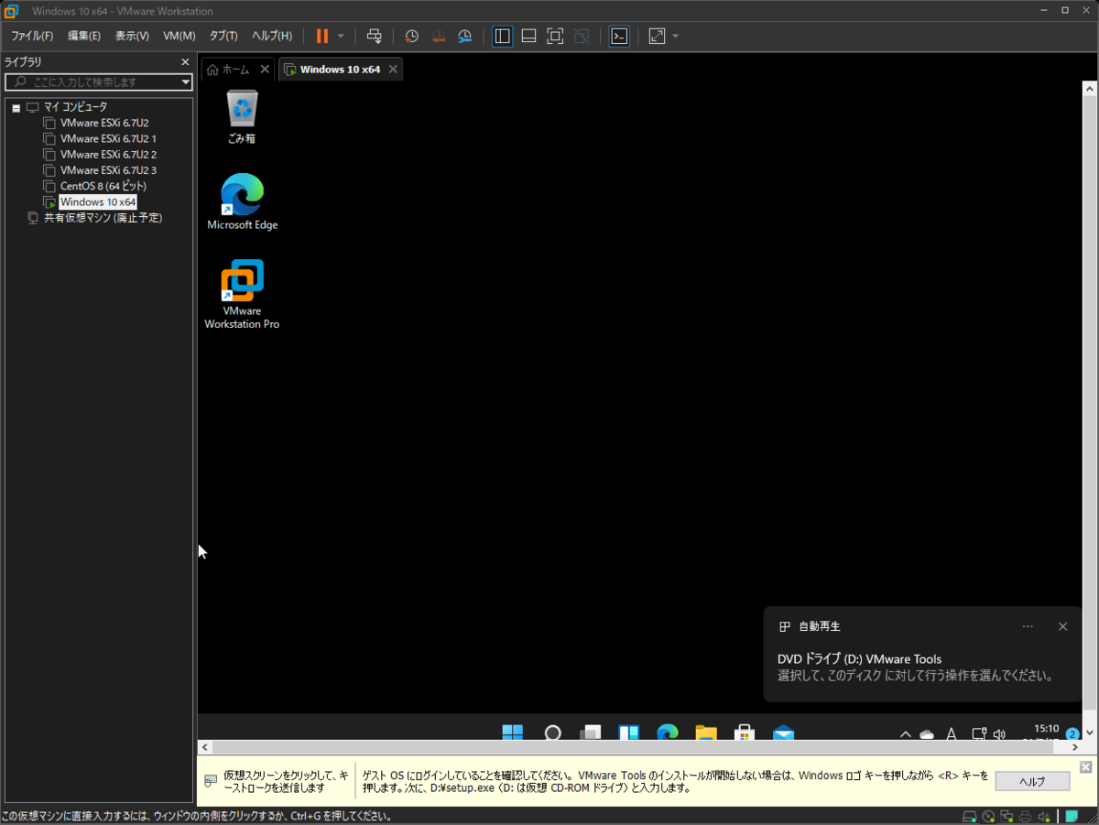1099x825 pixels.
Task: Open guest Widgets taskbar icon
Action: coord(628,733)
